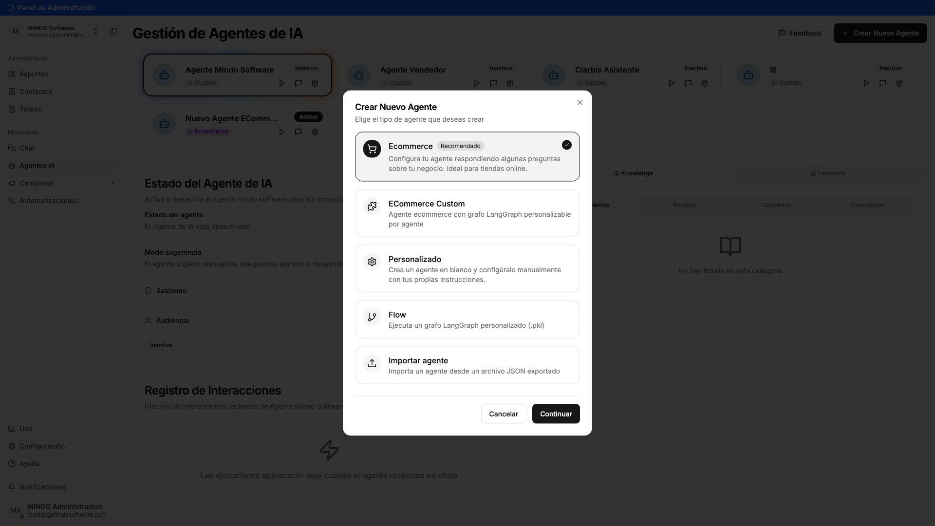This screenshot has width=935, height=526.
Task: Switch to the Knowledge tab
Action: click(633, 173)
